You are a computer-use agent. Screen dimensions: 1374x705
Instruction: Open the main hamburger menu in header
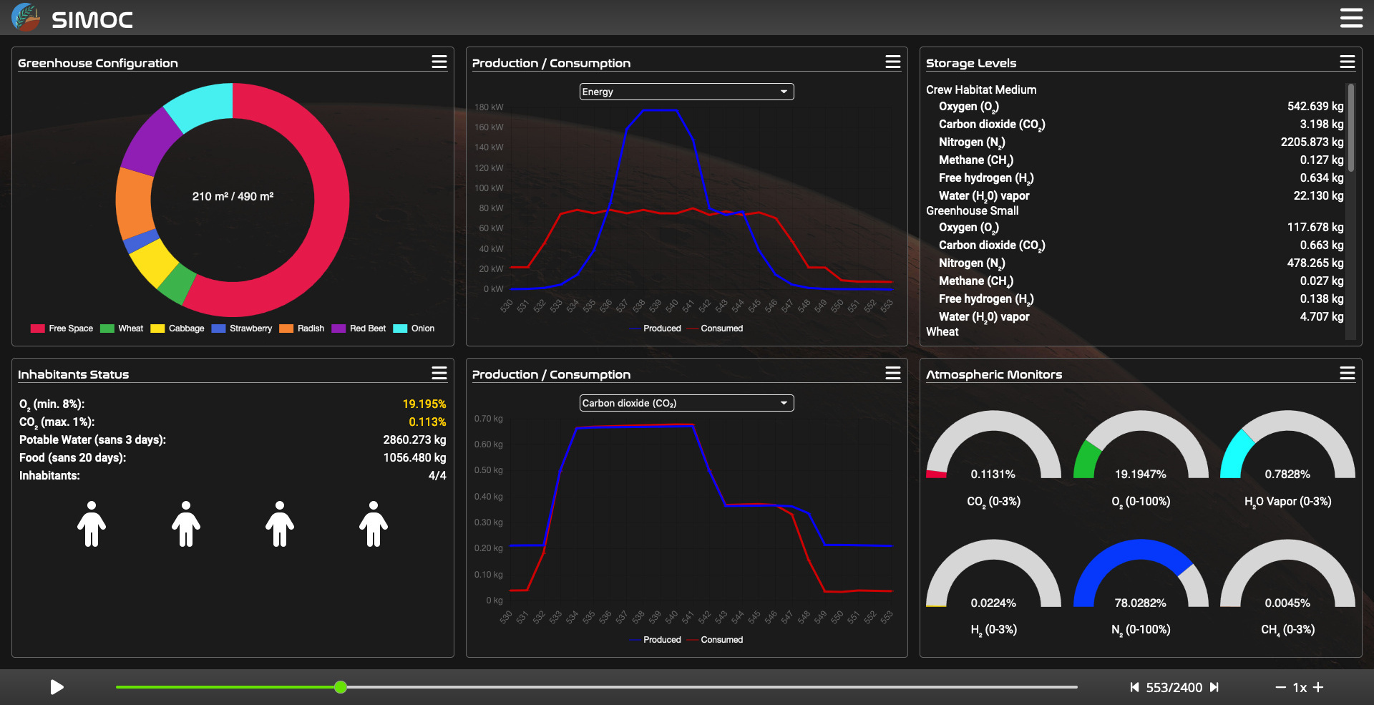tap(1350, 18)
